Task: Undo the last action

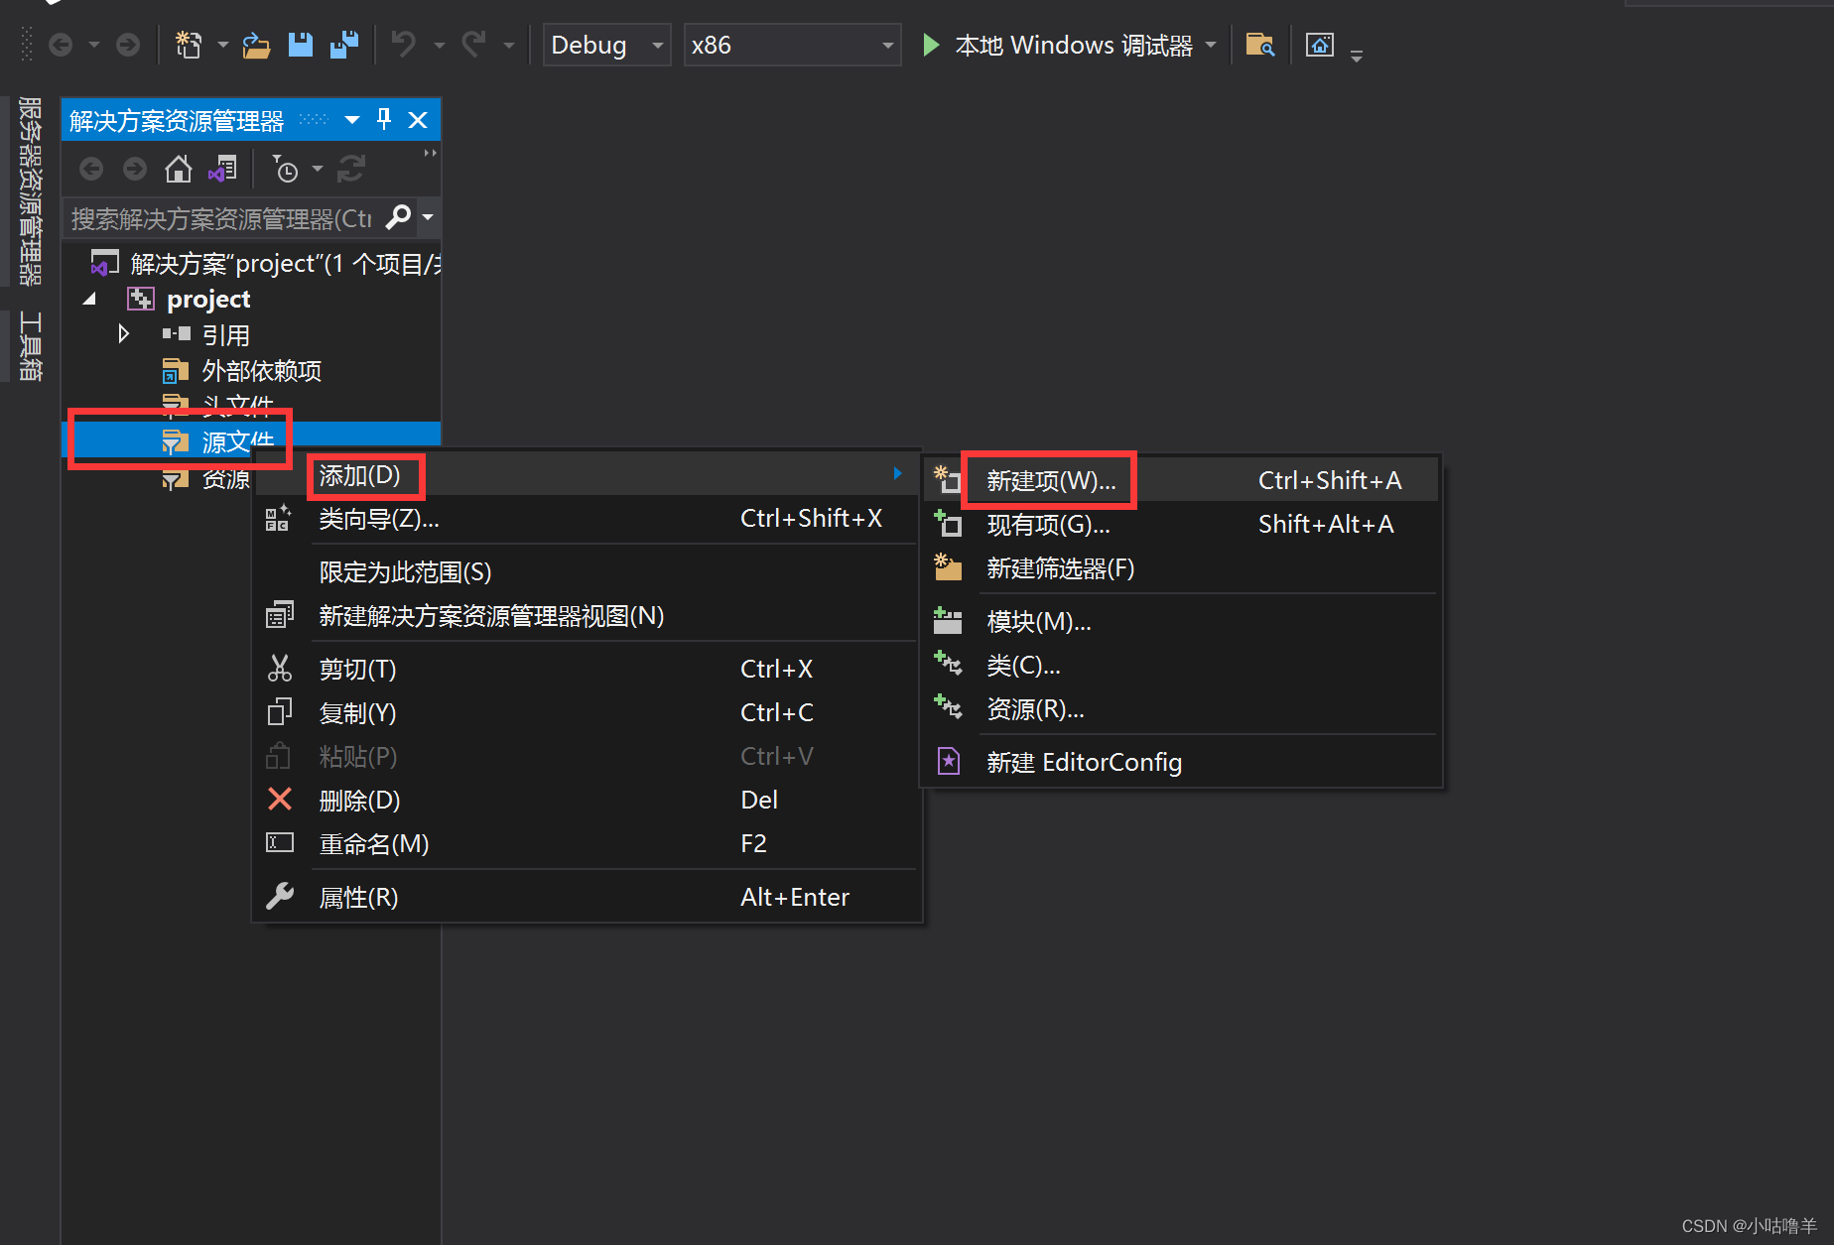Action: point(402,45)
